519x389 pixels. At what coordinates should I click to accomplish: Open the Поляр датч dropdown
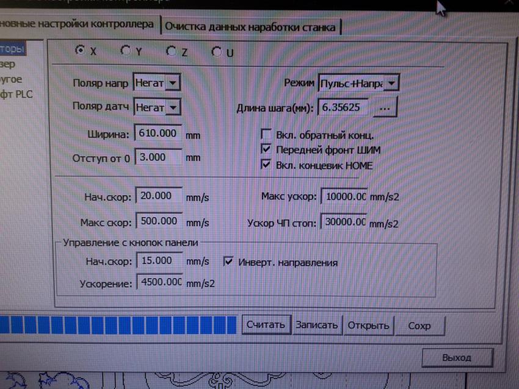coord(174,107)
